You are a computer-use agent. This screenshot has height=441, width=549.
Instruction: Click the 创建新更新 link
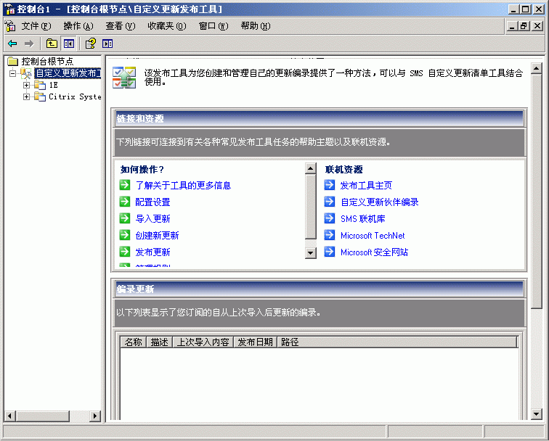point(157,235)
